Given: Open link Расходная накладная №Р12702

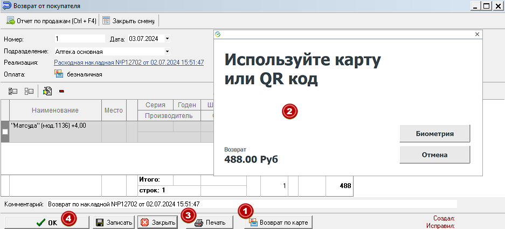Looking at the screenshot, I should 129,63.
